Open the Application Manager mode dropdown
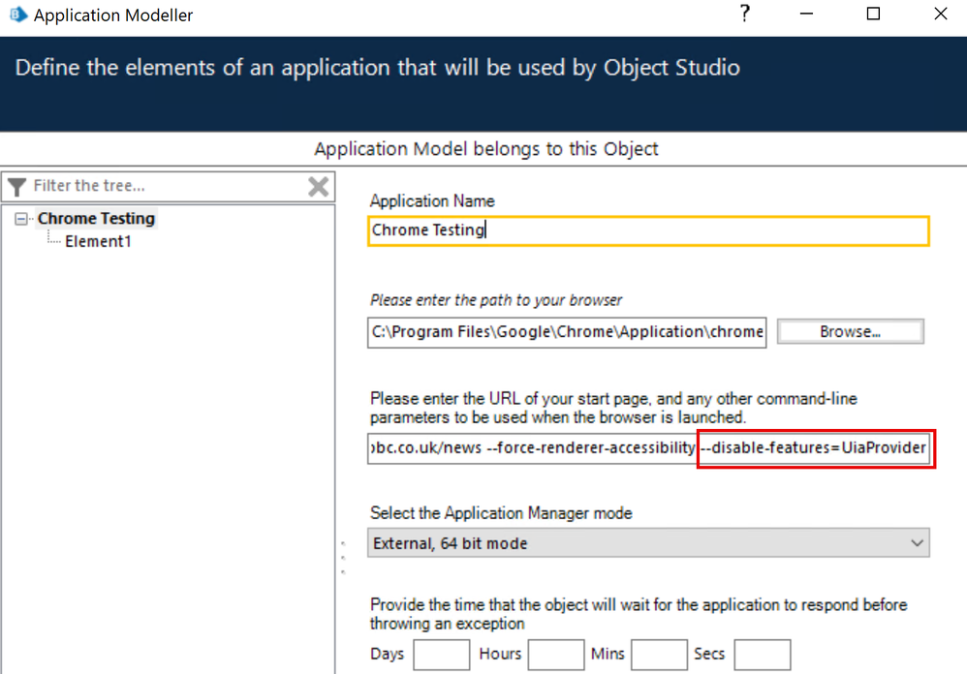967x674 pixels. (x=648, y=543)
